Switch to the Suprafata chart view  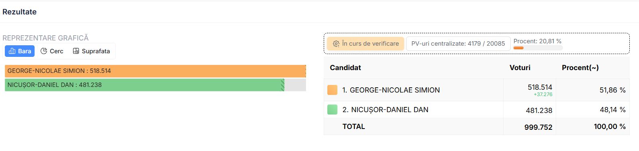[91, 51]
